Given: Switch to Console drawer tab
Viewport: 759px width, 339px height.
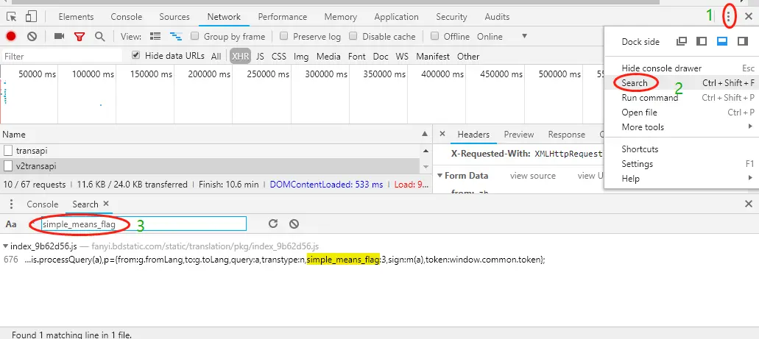Looking at the screenshot, I should click(x=42, y=204).
